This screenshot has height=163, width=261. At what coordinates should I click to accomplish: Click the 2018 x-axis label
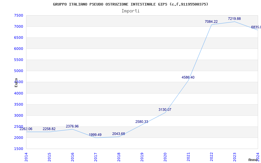119,157
